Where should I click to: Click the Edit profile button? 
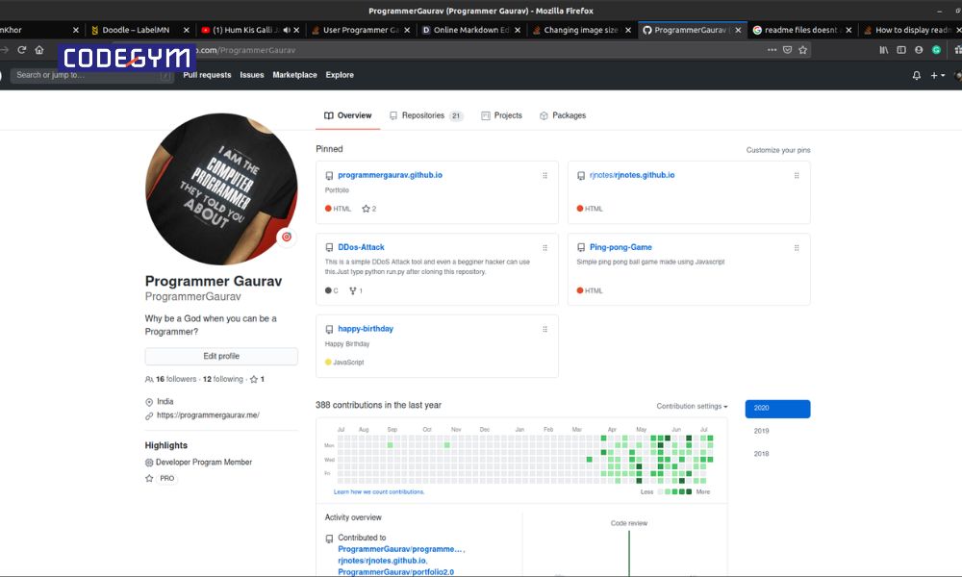click(x=221, y=356)
